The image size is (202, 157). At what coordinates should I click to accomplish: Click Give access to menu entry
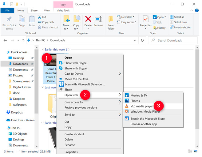pos(90,102)
